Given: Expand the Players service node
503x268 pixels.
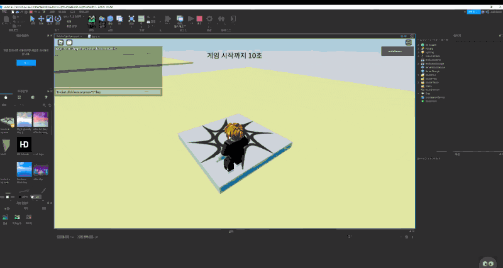Looking at the screenshot, I should tap(419, 49).
